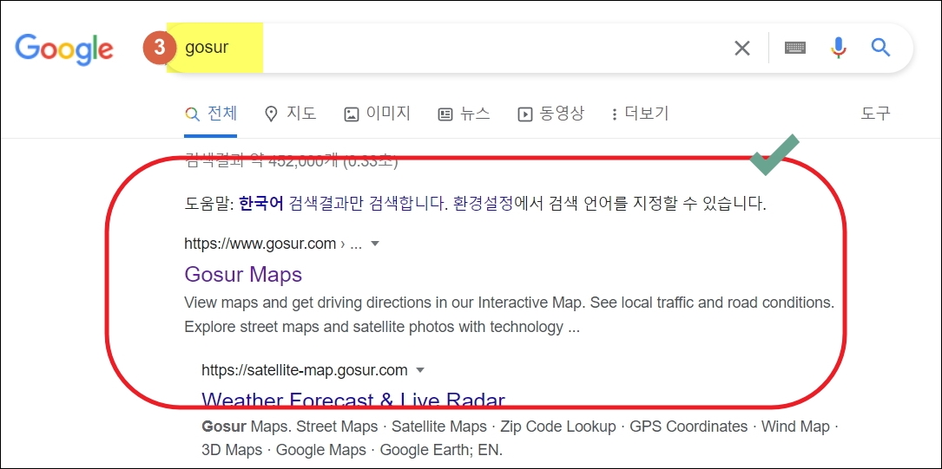Click the picture icon beside 이미지
Screen dimensions: 942x469
[x=352, y=114]
